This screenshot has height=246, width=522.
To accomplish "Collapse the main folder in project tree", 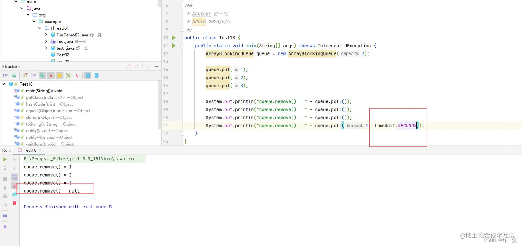I will [16, 2].
